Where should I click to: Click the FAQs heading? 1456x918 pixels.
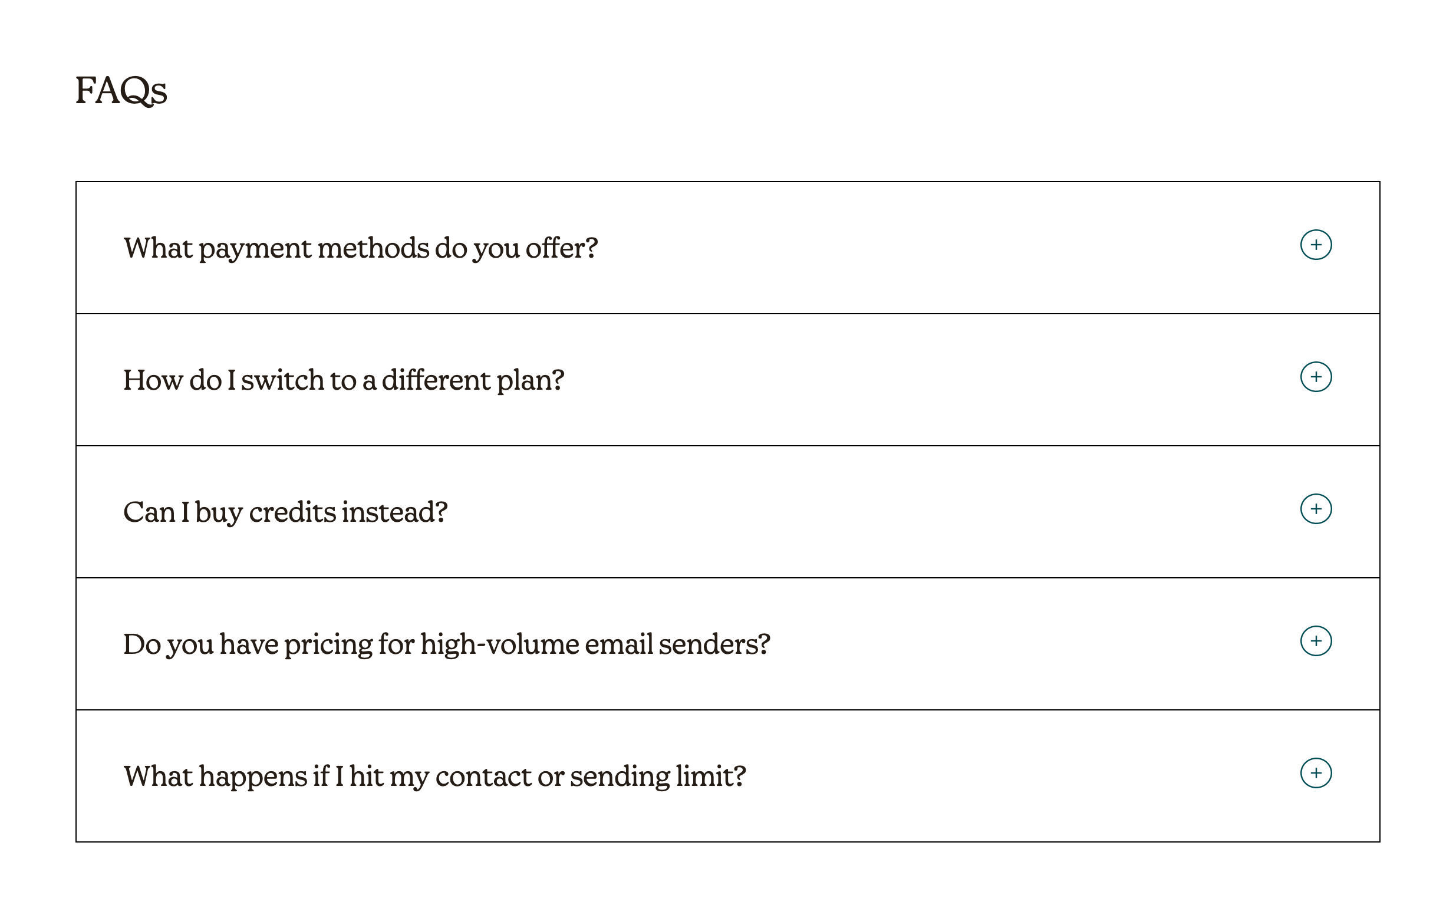[120, 90]
